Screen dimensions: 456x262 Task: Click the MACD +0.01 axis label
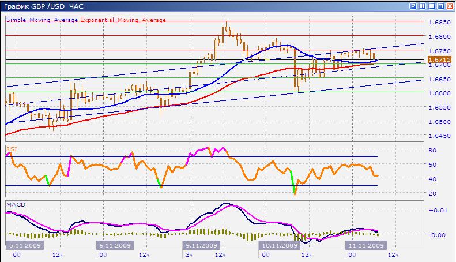(x=437, y=210)
